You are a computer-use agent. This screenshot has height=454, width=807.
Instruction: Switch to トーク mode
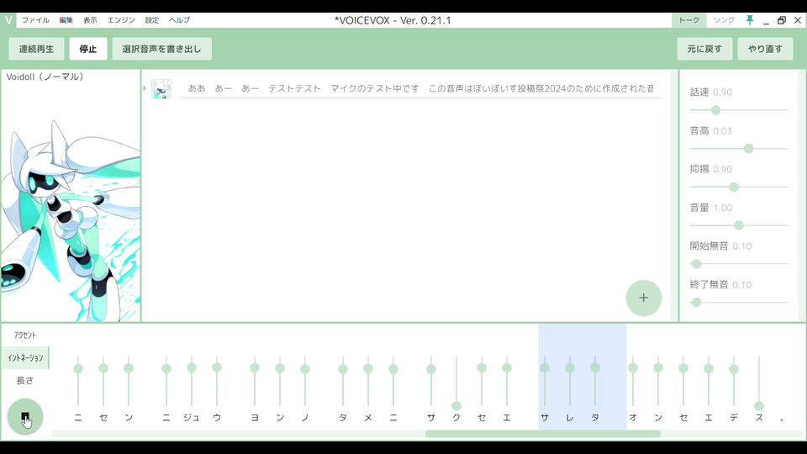(x=688, y=20)
